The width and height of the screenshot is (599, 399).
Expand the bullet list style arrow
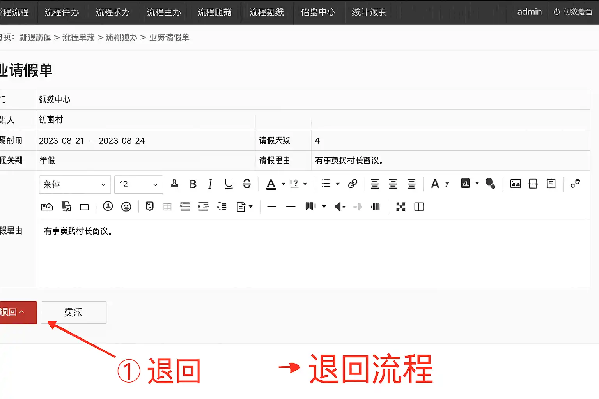(338, 184)
